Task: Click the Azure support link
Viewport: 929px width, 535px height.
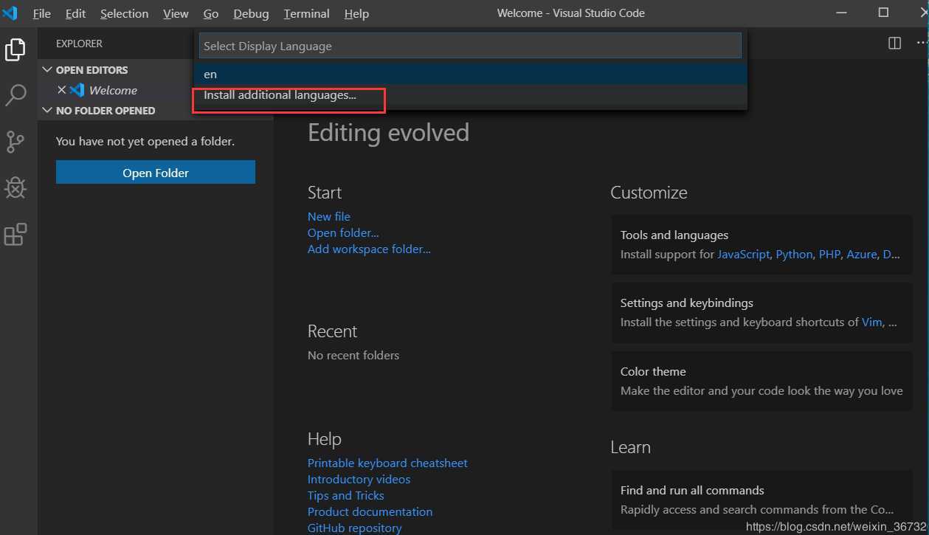Action: 862,254
